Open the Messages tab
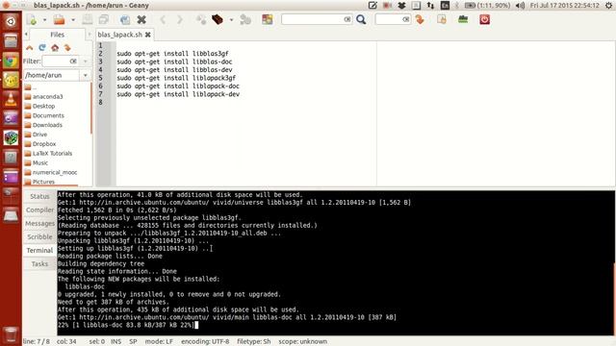Image resolution: width=616 pixels, height=346 pixels. (x=39, y=223)
